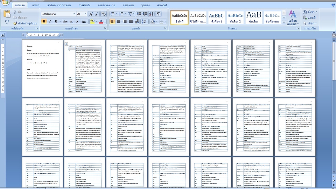336x189 pixels.
Task: Click the Cut (ตัด) scissors icon
Action: (x=15, y=12)
